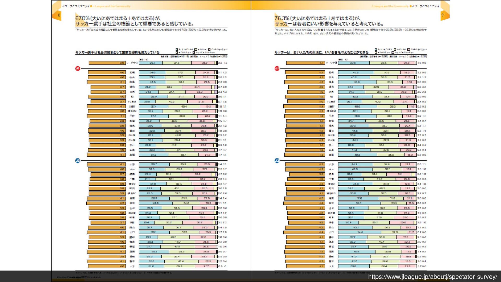The width and height of the screenshot is (501, 282).
Task: Click the 76.3% headline on right page
Action: pos(329,21)
